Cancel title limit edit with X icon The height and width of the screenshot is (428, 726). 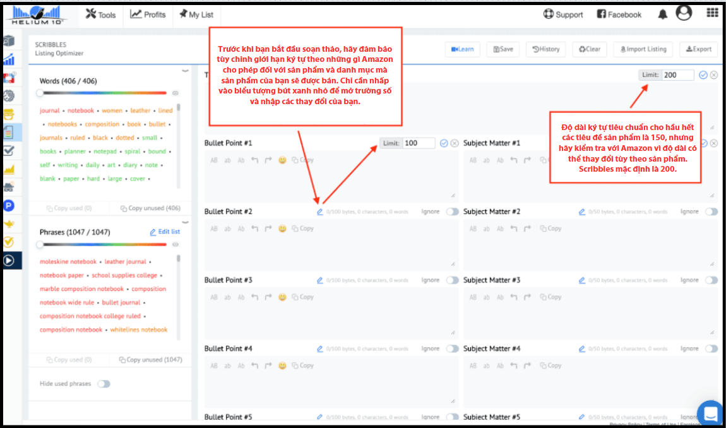pos(714,75)
